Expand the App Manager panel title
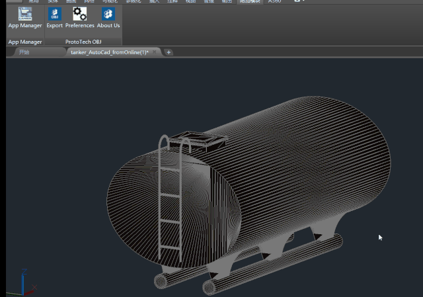The width and height of the screenshot is (423, 297). pos(24,42)
